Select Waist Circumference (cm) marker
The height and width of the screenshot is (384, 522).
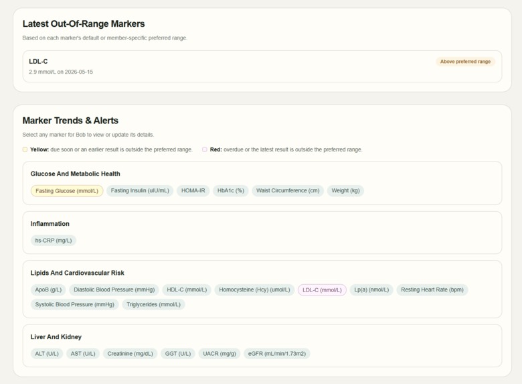pyautogui.click(x=288, y=191)
